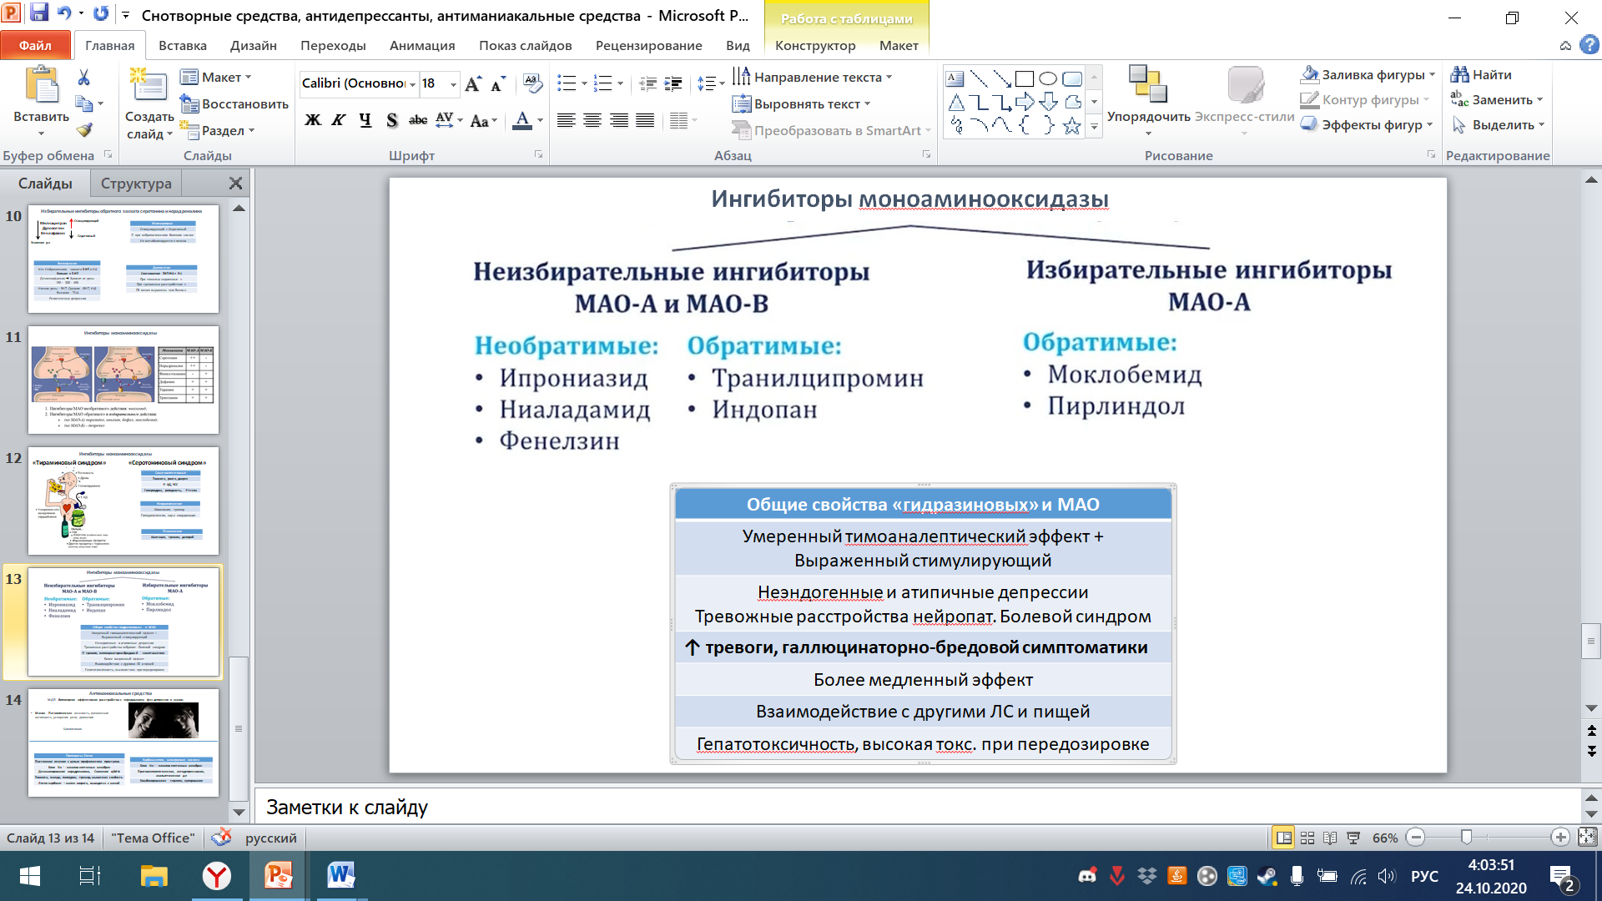Toggle bold Ж formatting
The image size is (1602, 901).
point(313,120)
